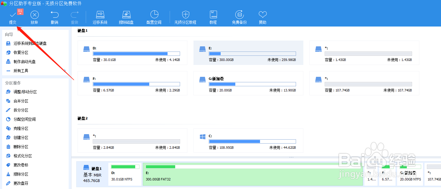Open the Migrate System tool

point(100,17)
